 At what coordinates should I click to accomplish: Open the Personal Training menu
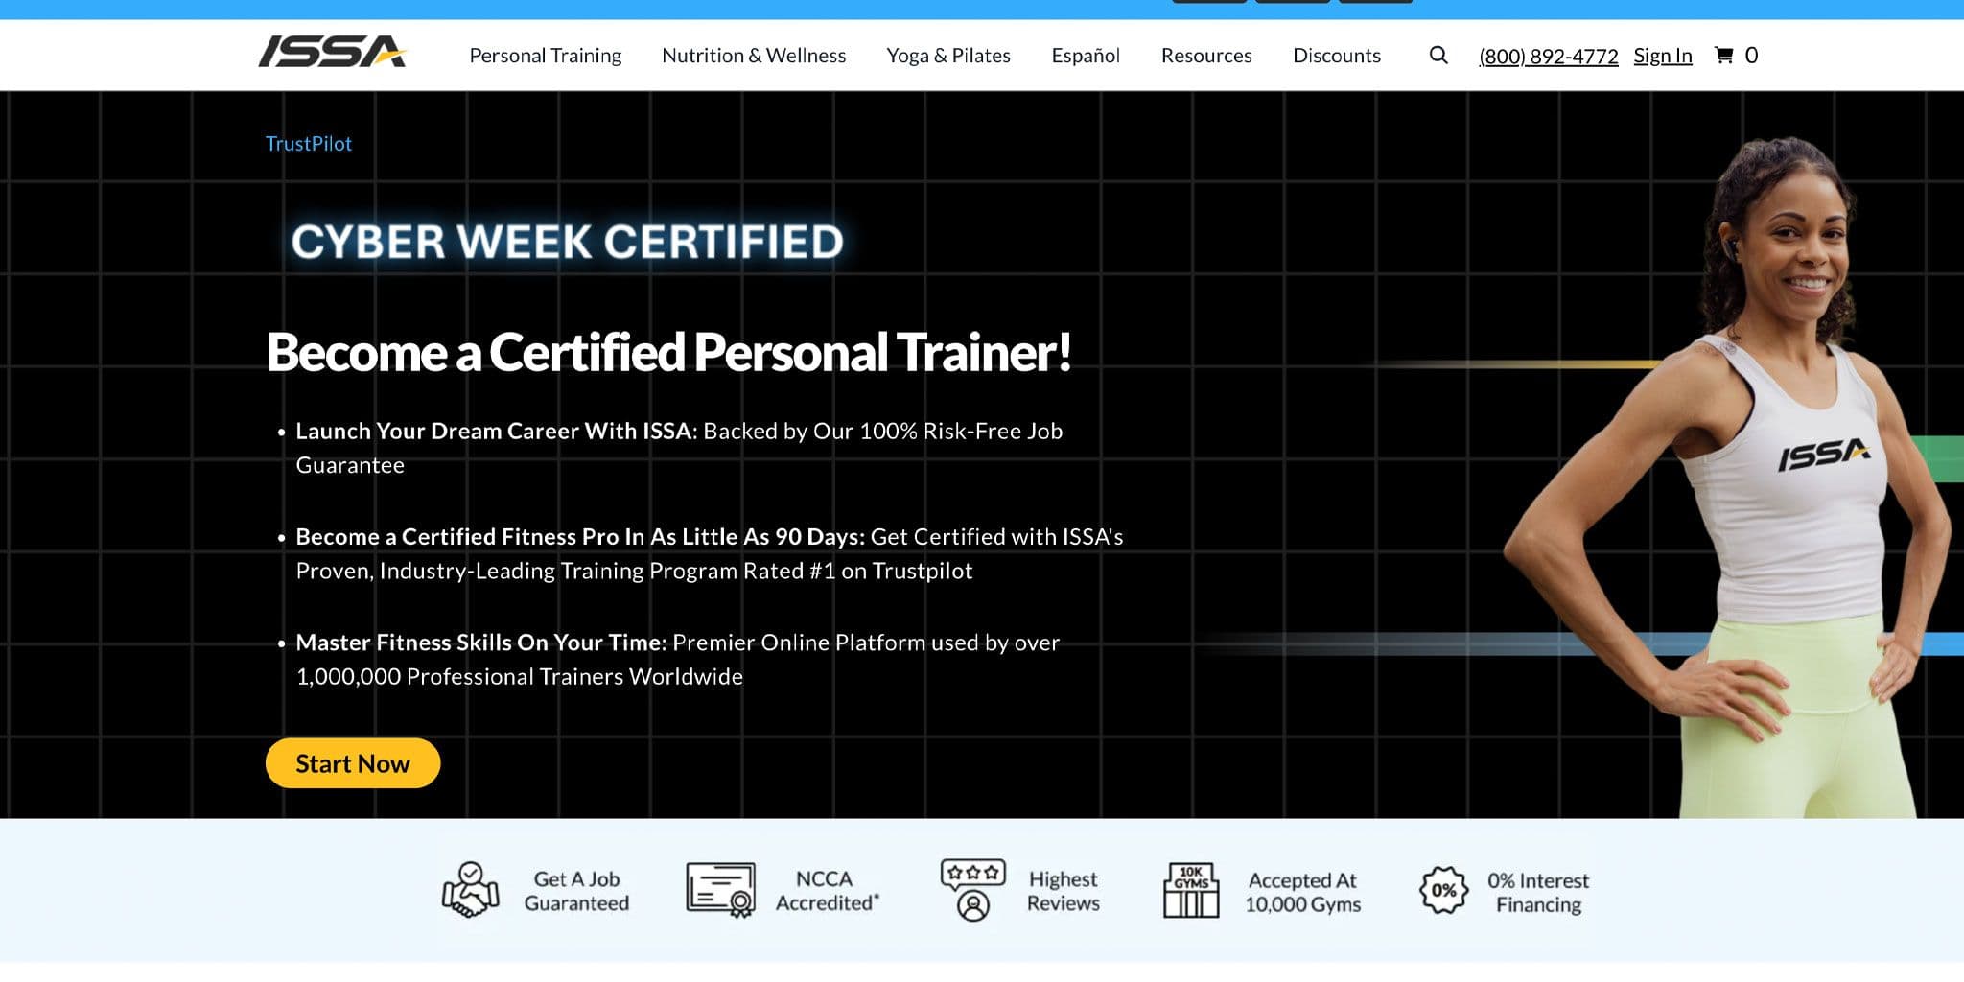(545, 56)
